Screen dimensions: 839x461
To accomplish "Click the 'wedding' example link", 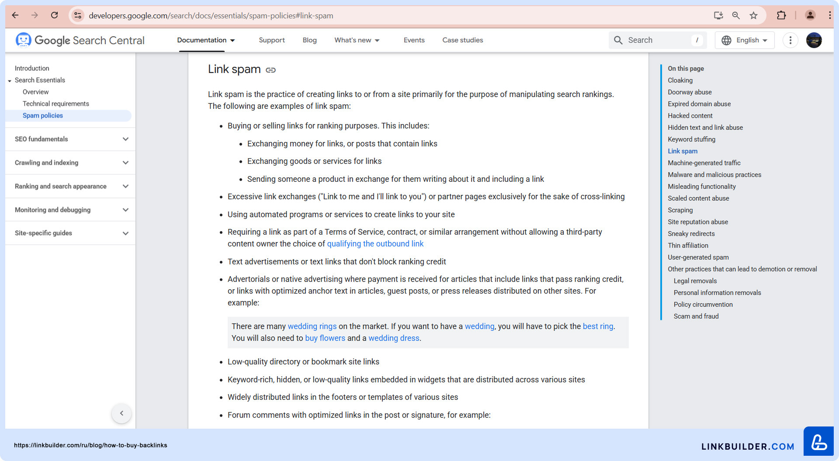I will [479, 326].
